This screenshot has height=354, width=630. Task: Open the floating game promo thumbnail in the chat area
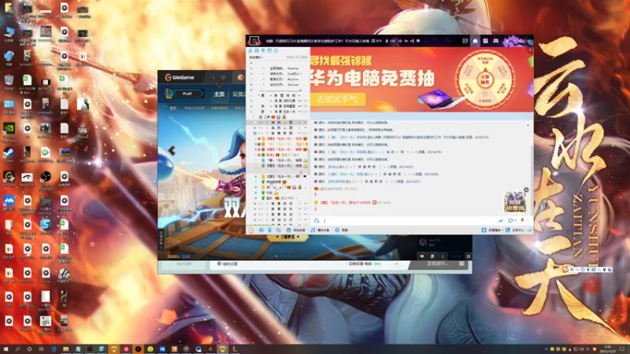516,201
